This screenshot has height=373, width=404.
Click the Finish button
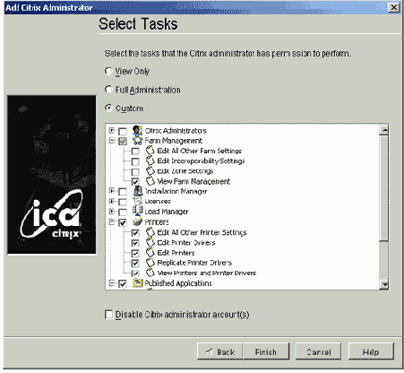(266, 351)
